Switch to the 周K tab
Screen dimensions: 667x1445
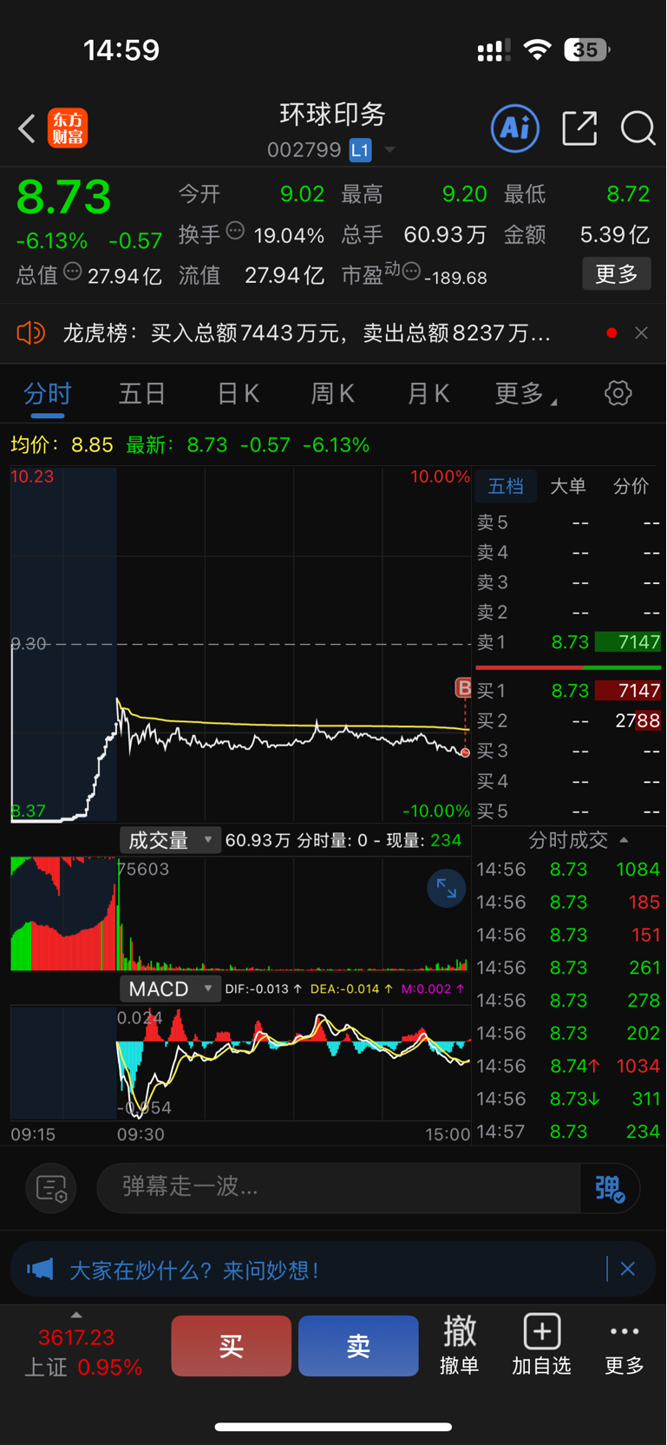(333, 394)
